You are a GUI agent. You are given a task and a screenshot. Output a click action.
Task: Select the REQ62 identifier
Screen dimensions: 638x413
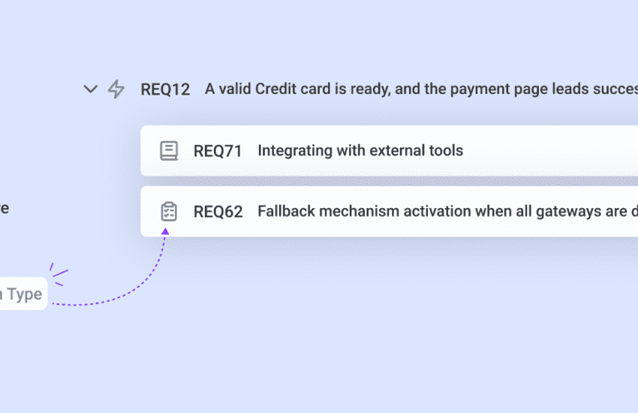(218, 211)
